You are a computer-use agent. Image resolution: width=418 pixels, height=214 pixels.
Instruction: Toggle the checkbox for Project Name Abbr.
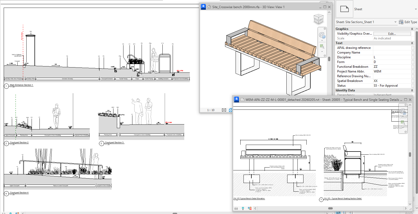(413, 71)
